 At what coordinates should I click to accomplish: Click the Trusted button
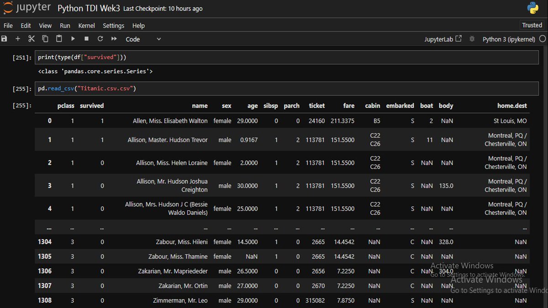click(x=532, y=25)
